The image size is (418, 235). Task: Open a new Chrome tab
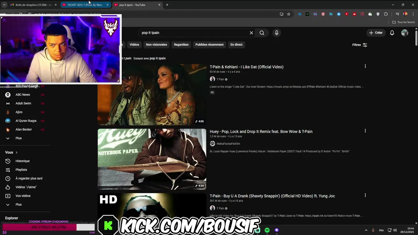pyautogui.click(x=167, y=5)
